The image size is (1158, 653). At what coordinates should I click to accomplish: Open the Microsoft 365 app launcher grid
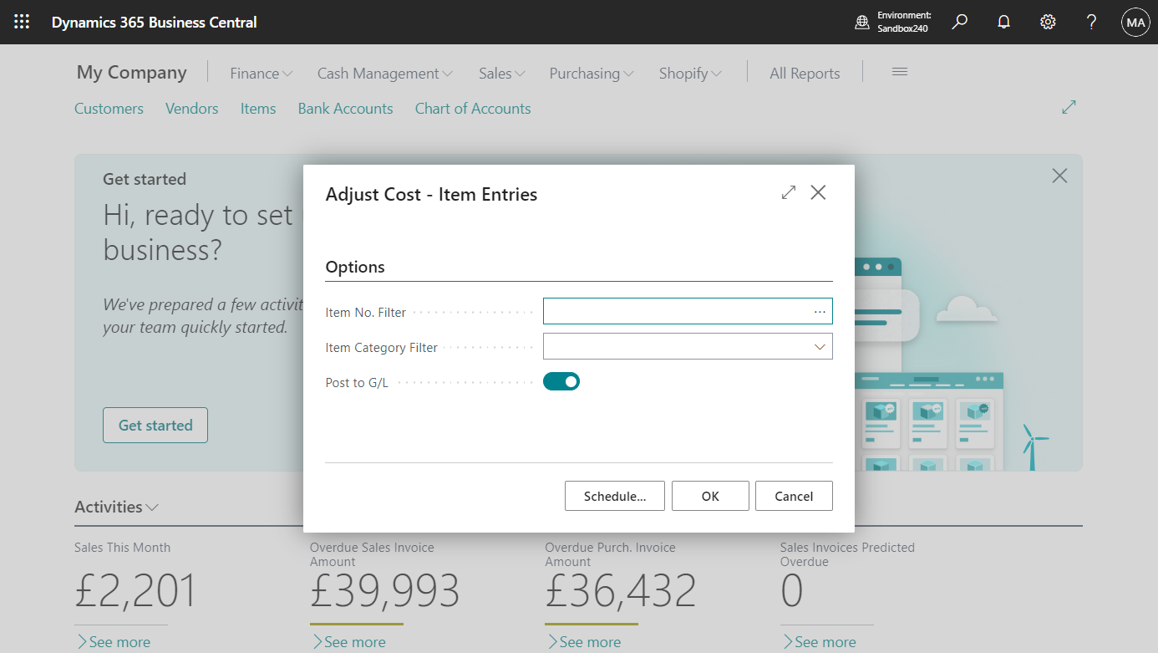tap(22, 22)
